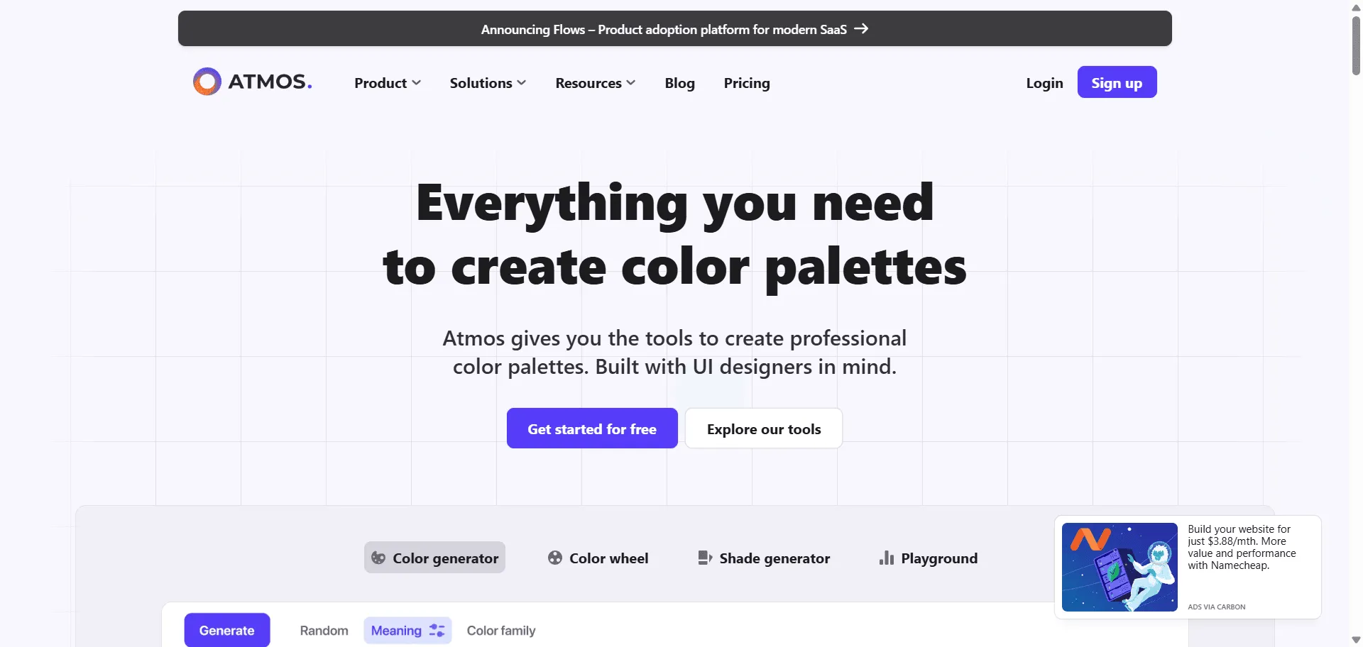Image resolution: width=1363 pixels, height=647 pixels.
Task: Expand the Resources dropdown
Action: coord(595,82)
